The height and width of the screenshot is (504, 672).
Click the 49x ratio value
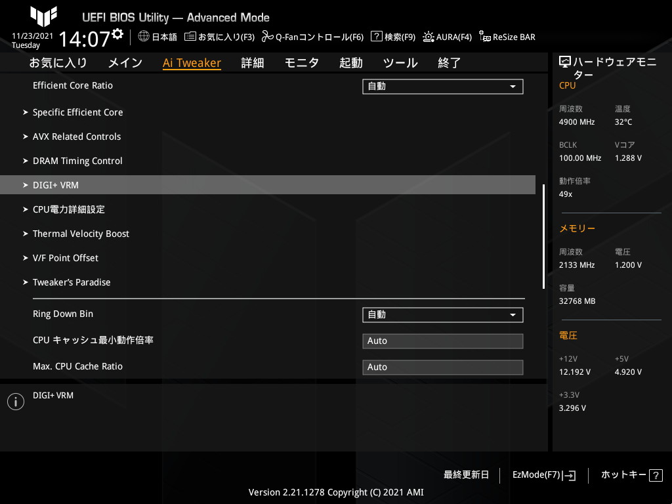pyautogui.click(x=566, y=194)
